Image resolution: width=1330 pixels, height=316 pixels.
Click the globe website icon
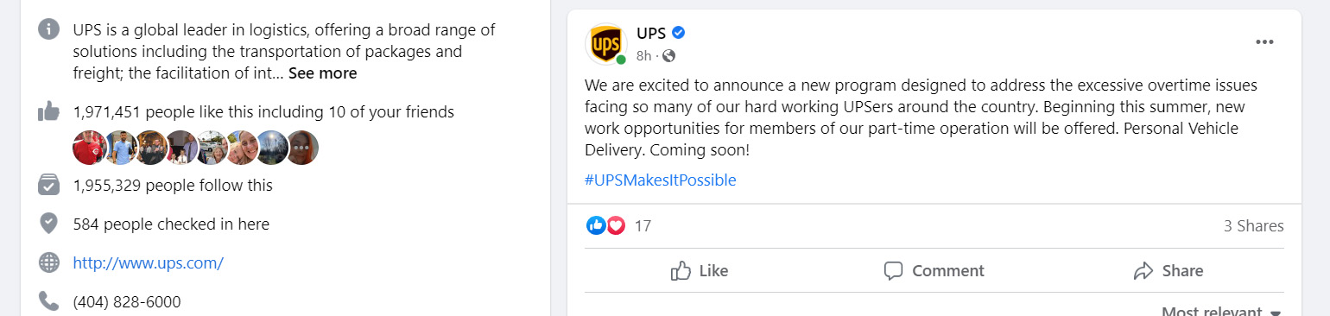pos(49,262)
